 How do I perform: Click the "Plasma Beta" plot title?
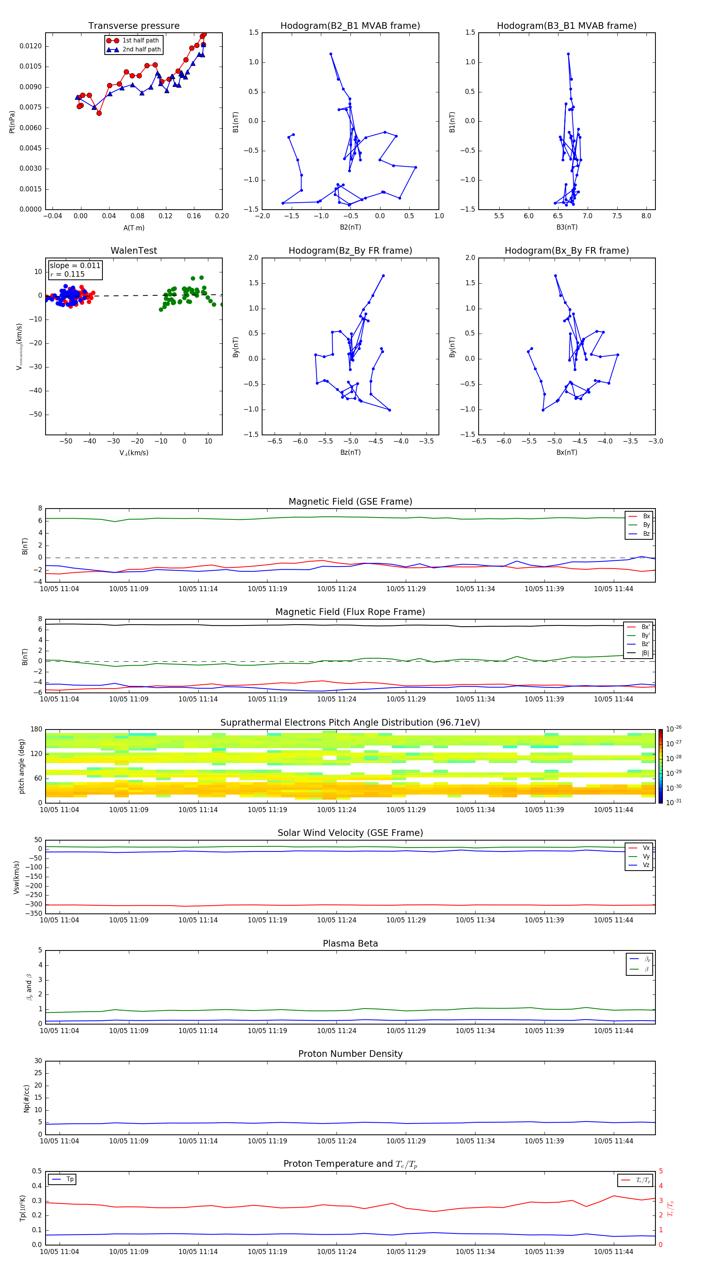click(350, 943)
